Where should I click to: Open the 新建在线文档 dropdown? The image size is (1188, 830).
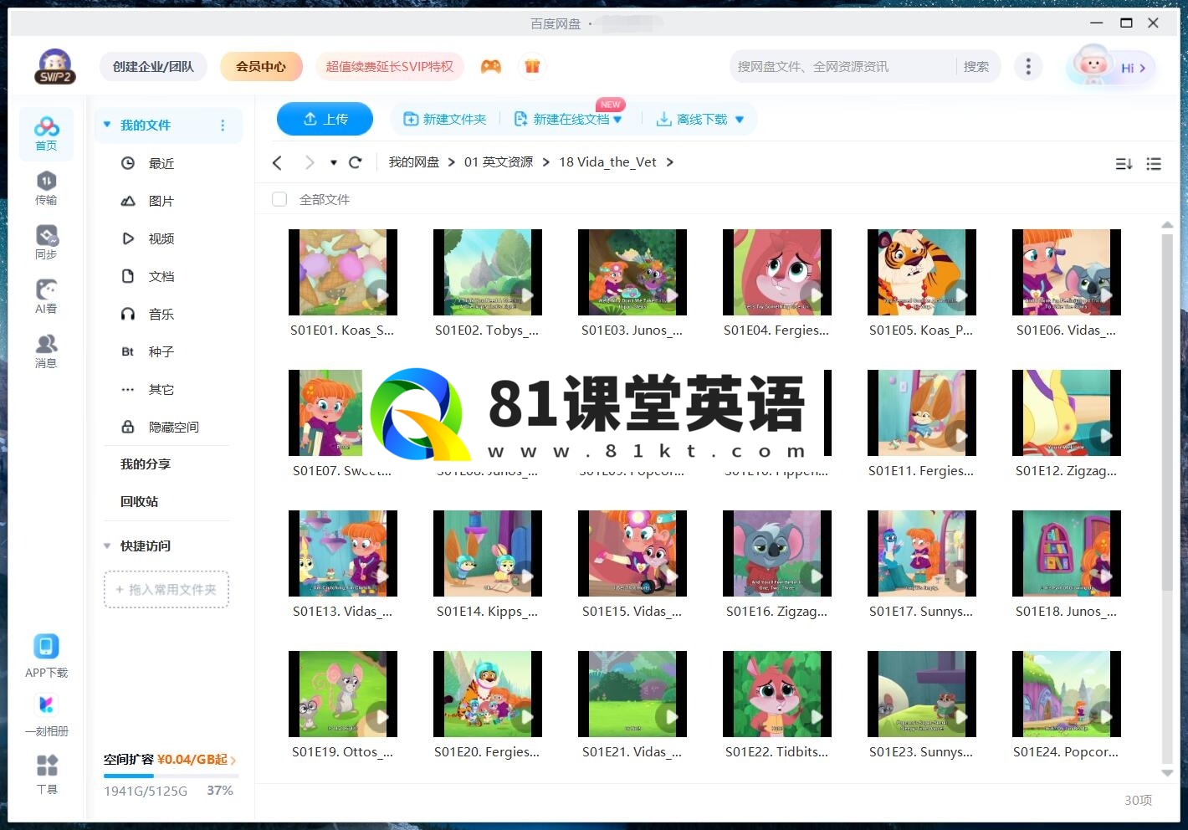617,120
